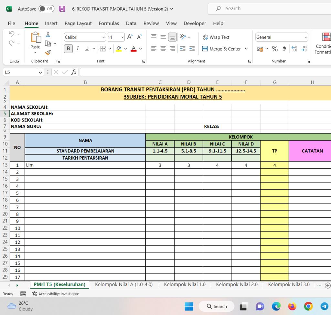Click the Insert Function fx icon
The image size is (331, 315).
tap(74, 72)
